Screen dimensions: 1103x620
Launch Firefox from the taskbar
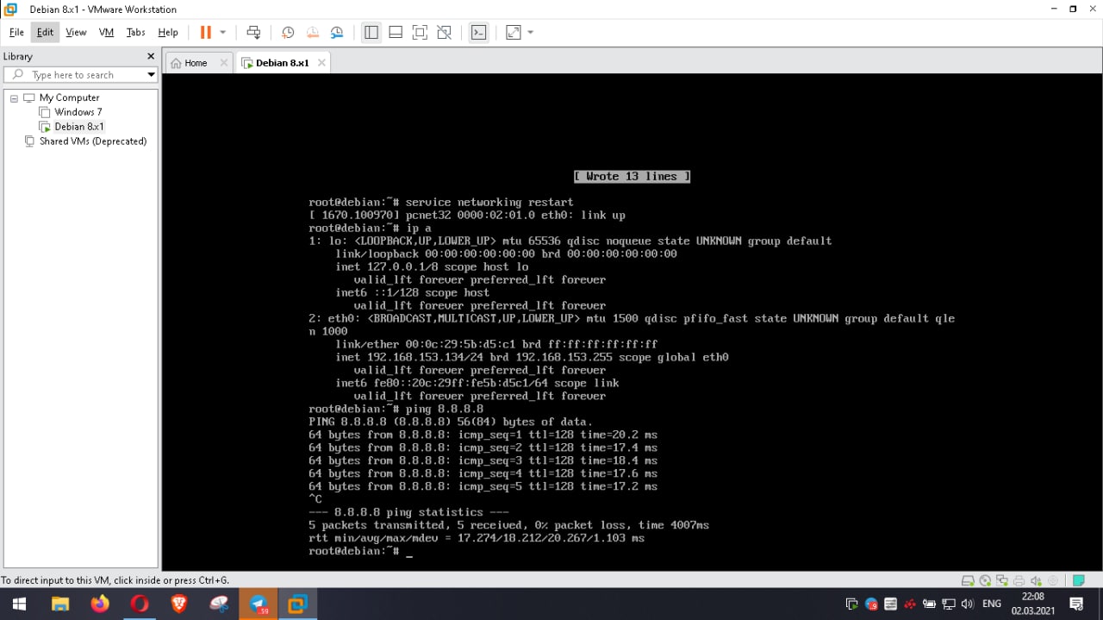pyautogui.click(x=100, y=604)
